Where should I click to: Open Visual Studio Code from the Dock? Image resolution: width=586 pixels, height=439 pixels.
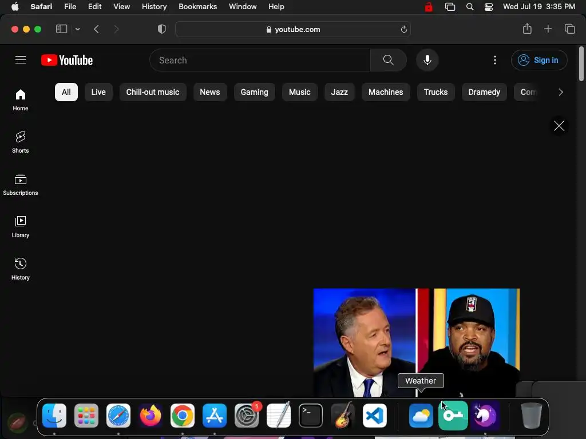pos(375,416)
